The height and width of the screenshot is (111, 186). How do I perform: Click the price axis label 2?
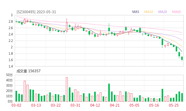12,47
